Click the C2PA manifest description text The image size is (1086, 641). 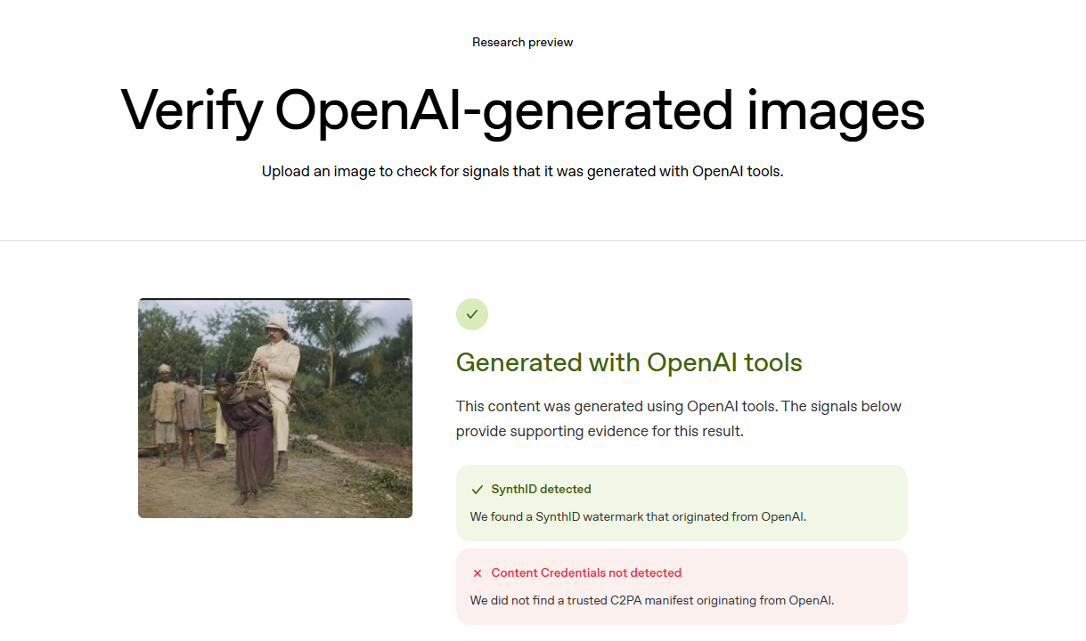[652, 600]
